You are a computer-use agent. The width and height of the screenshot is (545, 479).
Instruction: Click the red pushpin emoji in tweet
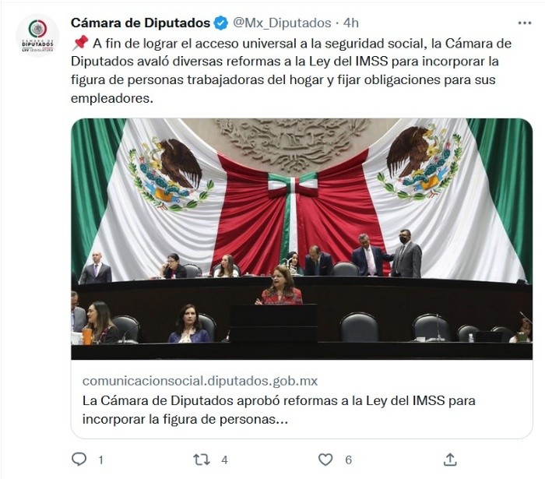point(80,43)
